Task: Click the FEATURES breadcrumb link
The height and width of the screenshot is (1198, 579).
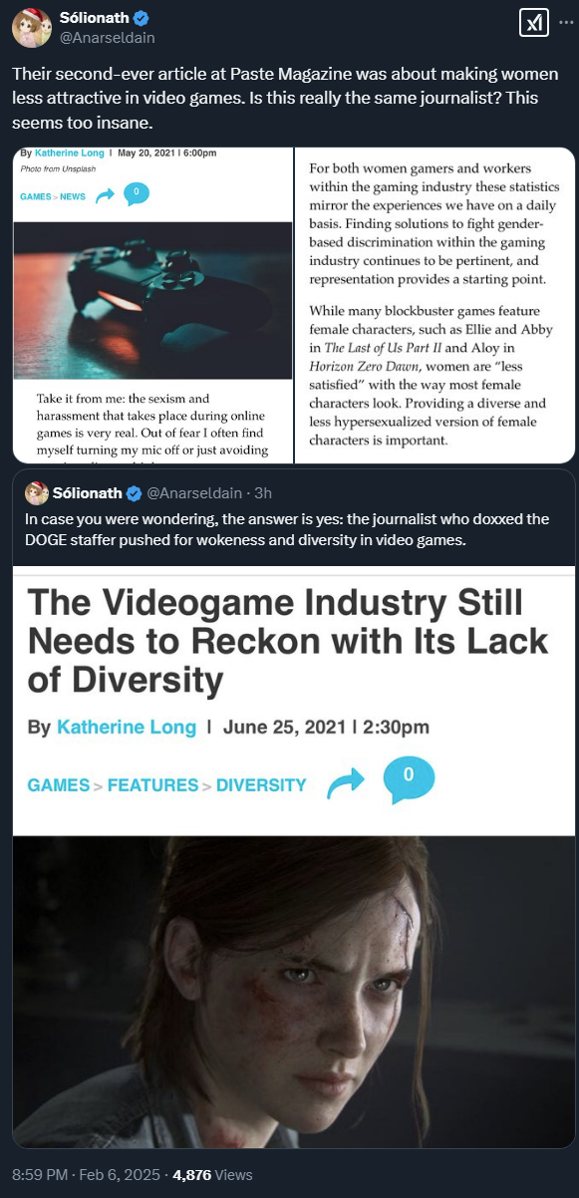Action: [x=152, y=785]
